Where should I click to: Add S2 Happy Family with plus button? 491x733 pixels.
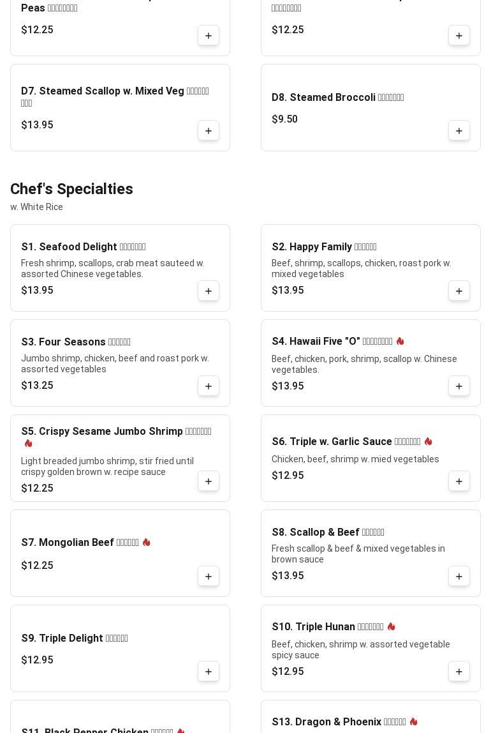coord(458,291)
